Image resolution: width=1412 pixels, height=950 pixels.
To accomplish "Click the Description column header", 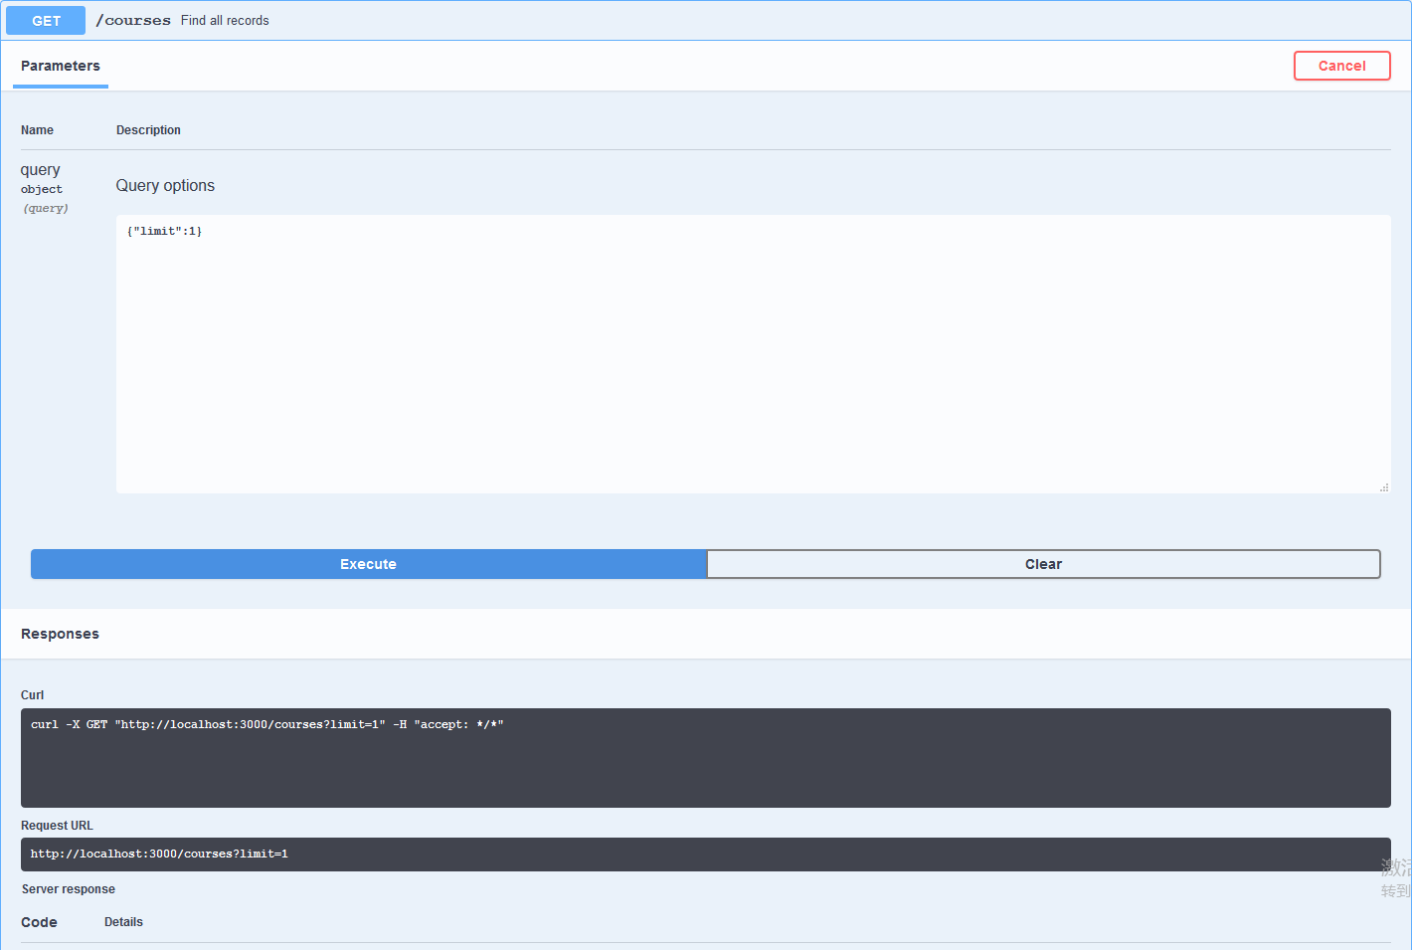I will (148, 130).
